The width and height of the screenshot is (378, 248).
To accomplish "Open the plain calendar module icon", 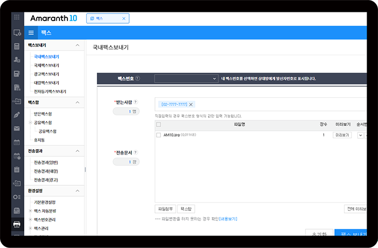I will point(17,142).
